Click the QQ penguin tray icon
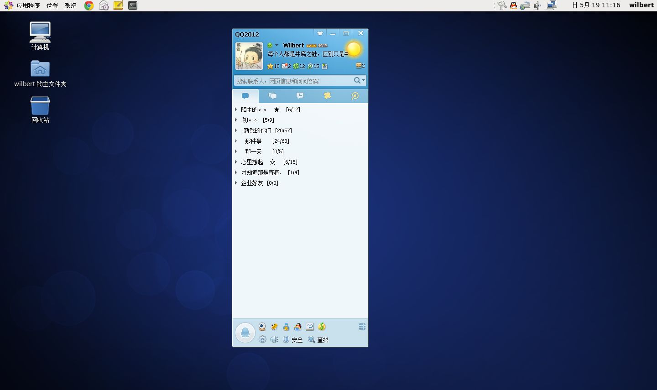657x390 pixels. [513, 5]
